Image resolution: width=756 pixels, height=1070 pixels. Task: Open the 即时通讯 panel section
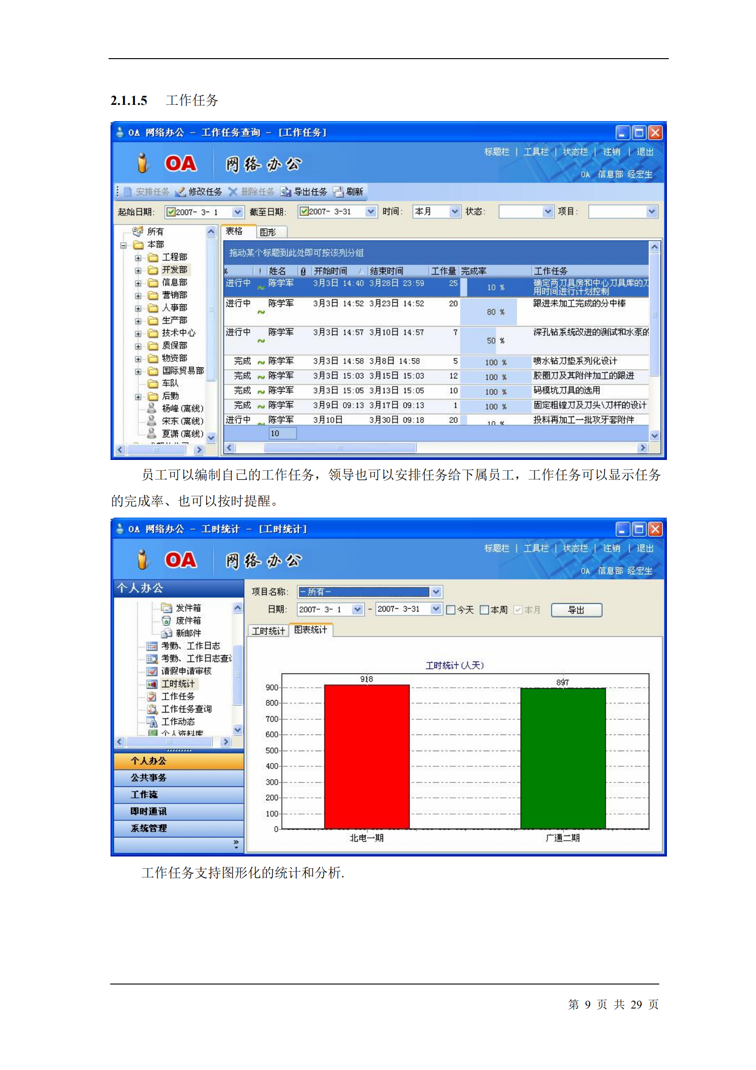pos(179,812)
